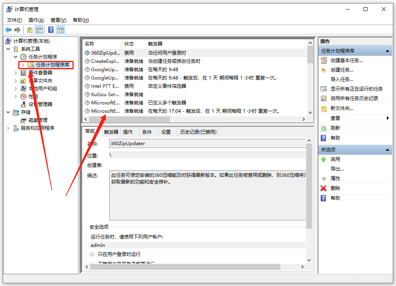Click 创建基本任务... in actions pane
The width and height of the screenshot is (396, 286).
[x=346, y=61]
